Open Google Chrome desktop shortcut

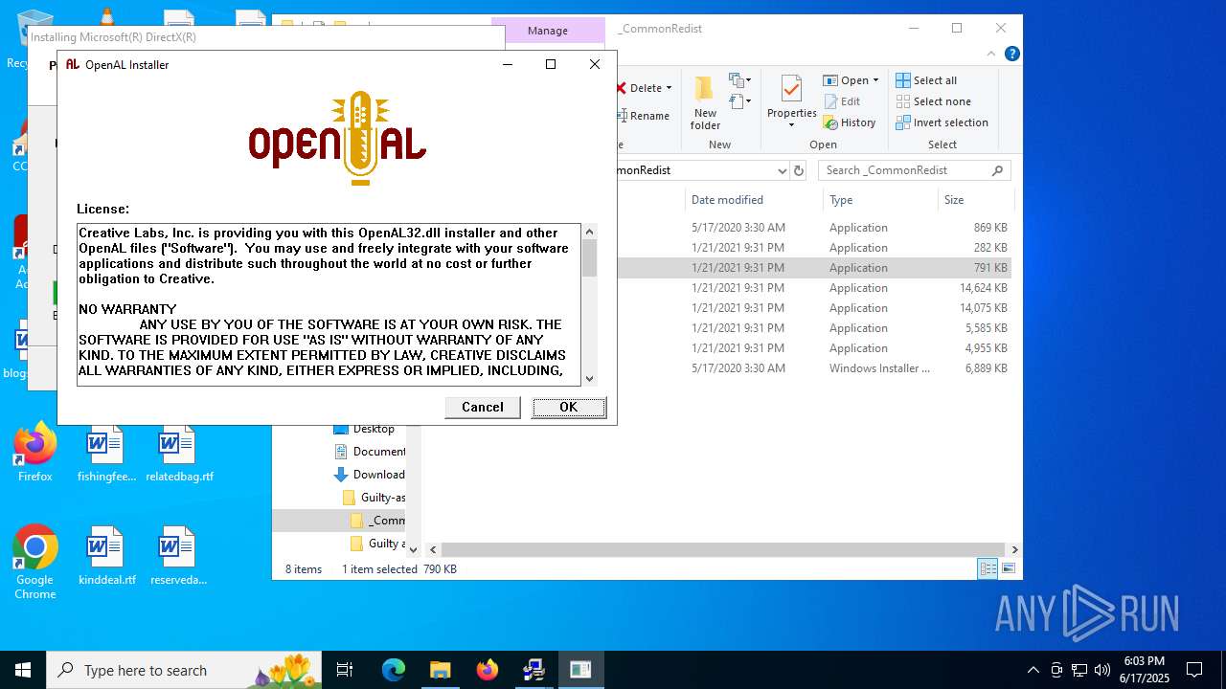tap(35, 563)
